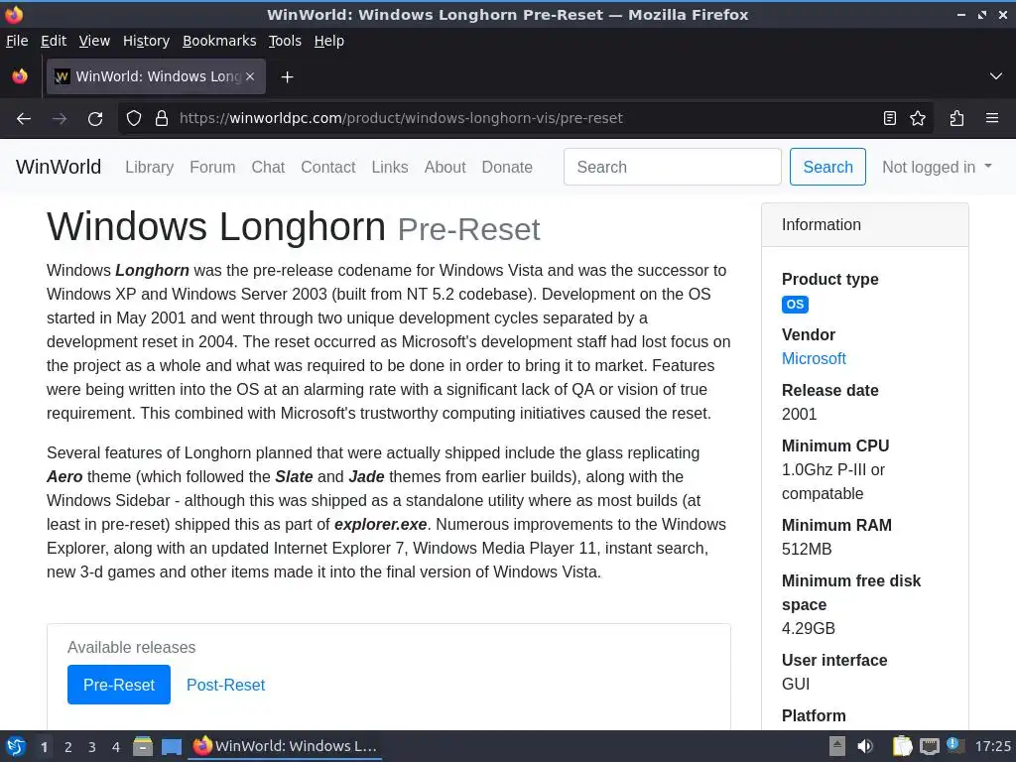Click the show desktop taskbar icon

click(x=171, y=746)
